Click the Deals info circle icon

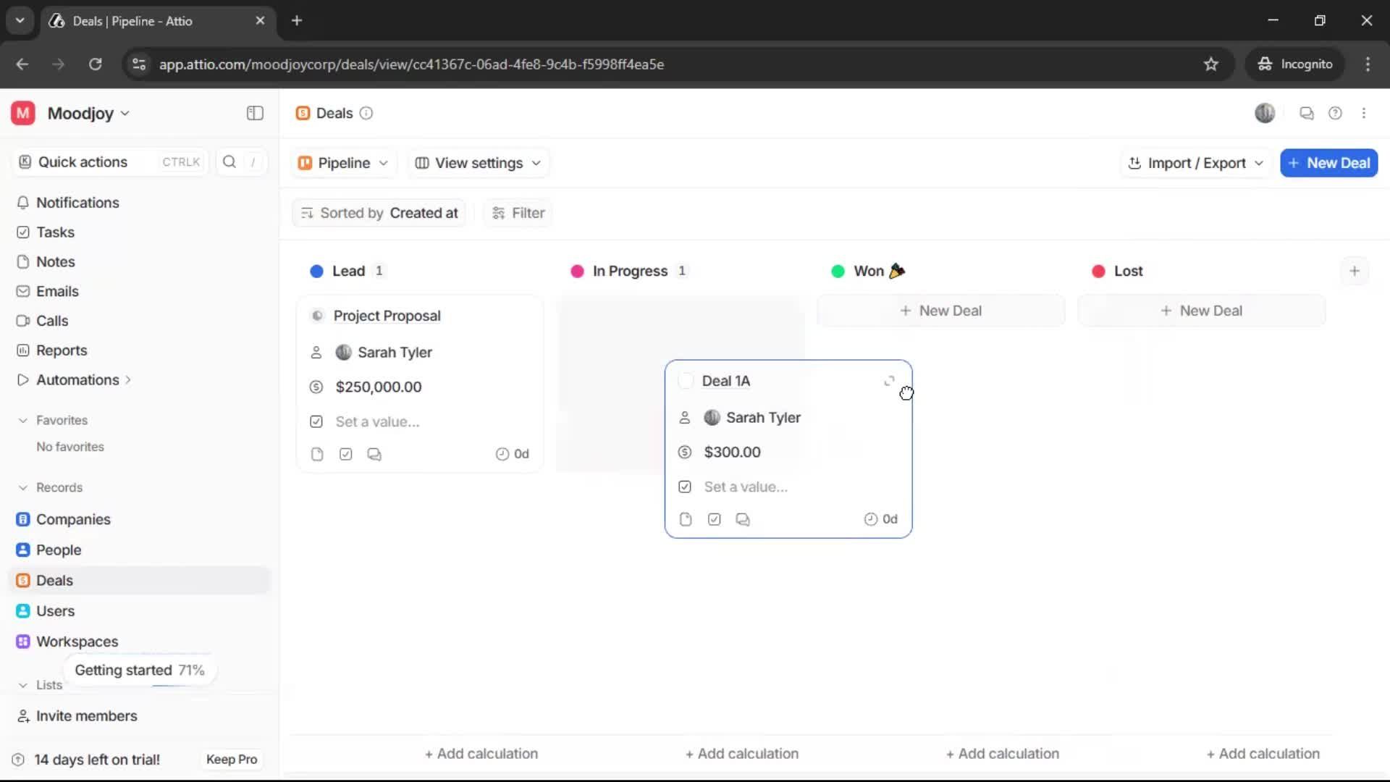(x=366, y=113)
